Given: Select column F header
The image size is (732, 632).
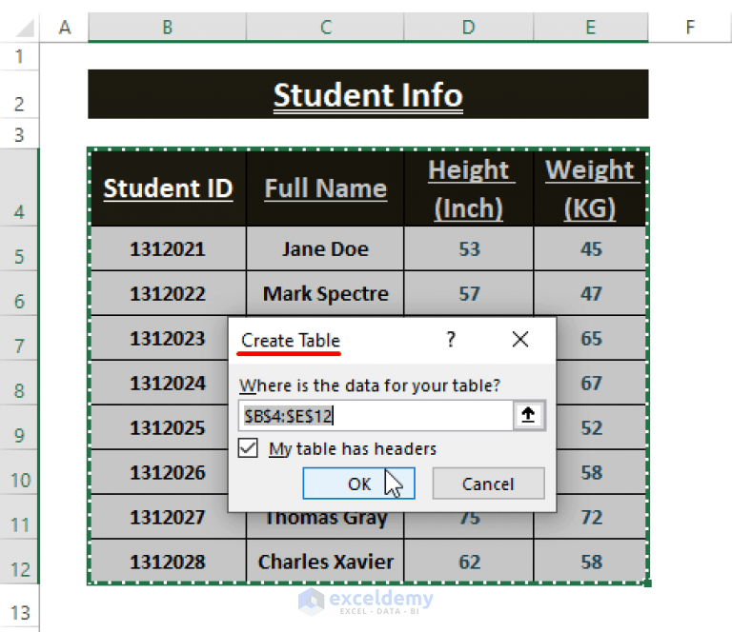Looking at the screenshot, I should coord(690,27).
